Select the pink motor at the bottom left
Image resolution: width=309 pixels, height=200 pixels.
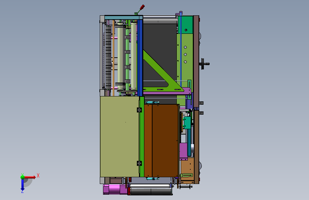(115, 189)
